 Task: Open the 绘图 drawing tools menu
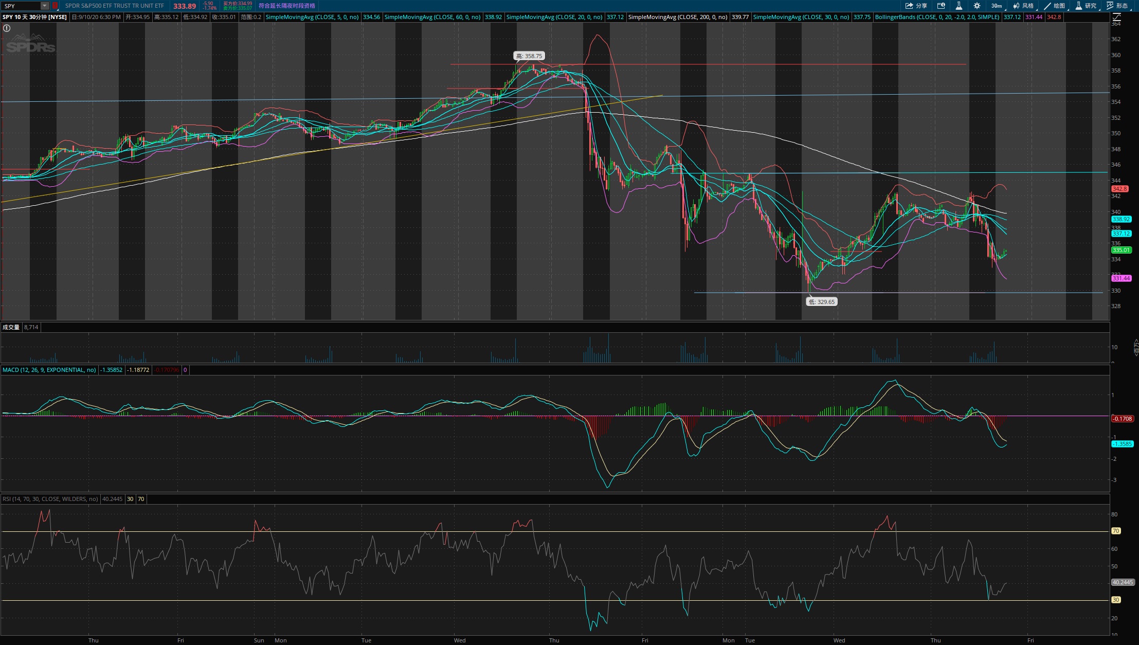(x=1055, y=6)
